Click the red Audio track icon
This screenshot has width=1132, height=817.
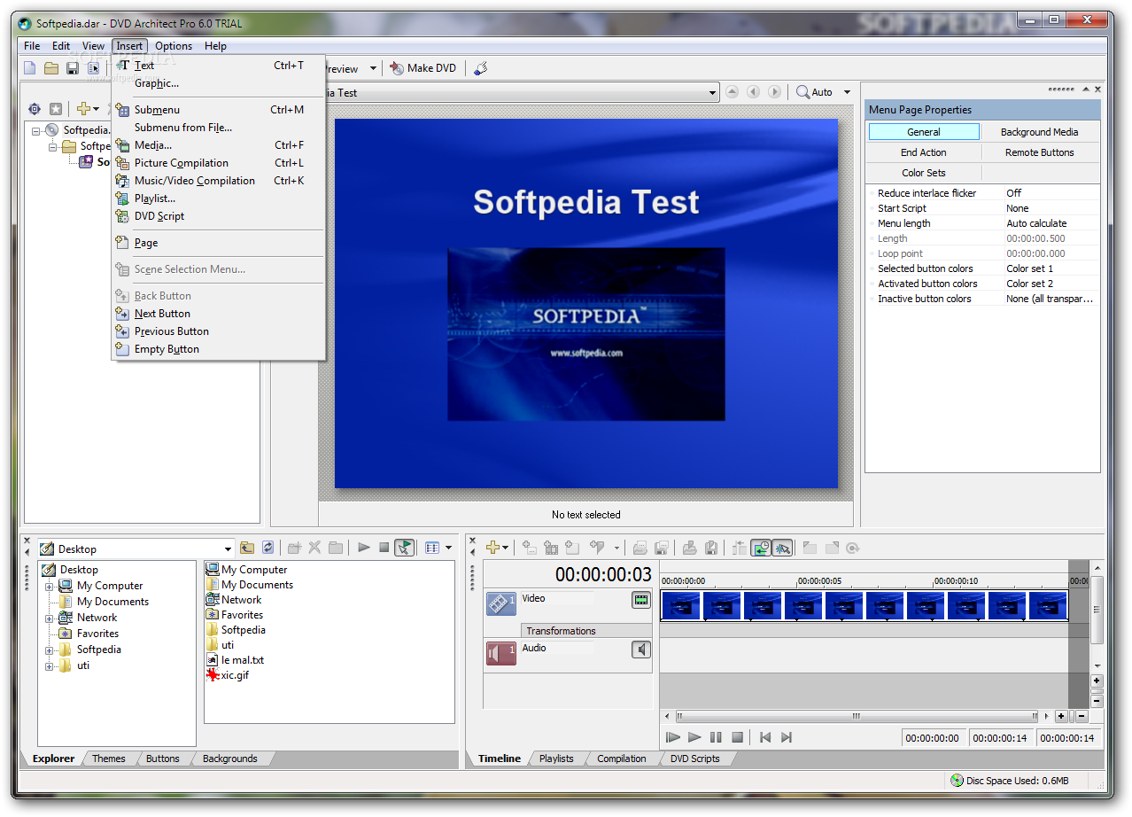click(x=500, y=653)
